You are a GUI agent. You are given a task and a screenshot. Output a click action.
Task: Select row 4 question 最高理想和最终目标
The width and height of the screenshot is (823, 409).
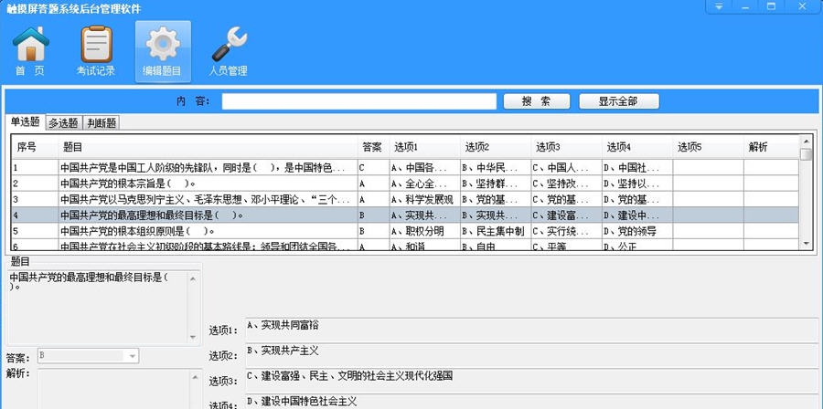coord(208,215)
